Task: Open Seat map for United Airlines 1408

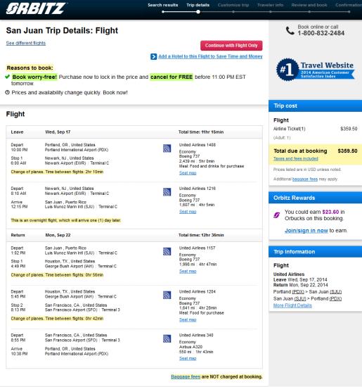Action: tap(188, 173)
